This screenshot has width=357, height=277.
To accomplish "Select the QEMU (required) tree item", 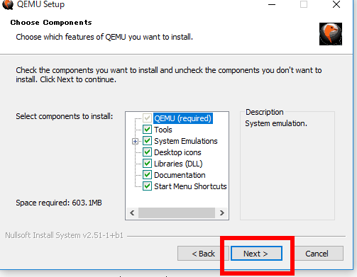I will (183, 118).
